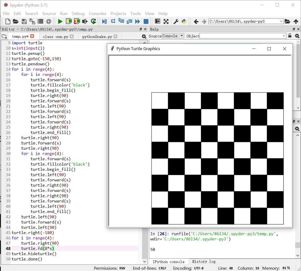Image resolution: width=301 pixels, height=271 pixels.
Task: Expand the Object combo box arrow
Action: (284, 36)
